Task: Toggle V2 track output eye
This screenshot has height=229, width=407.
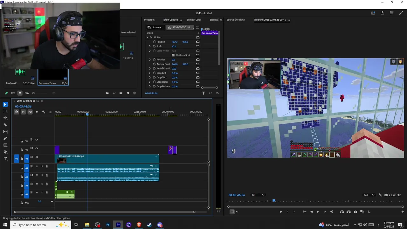Action: (37, 149)
